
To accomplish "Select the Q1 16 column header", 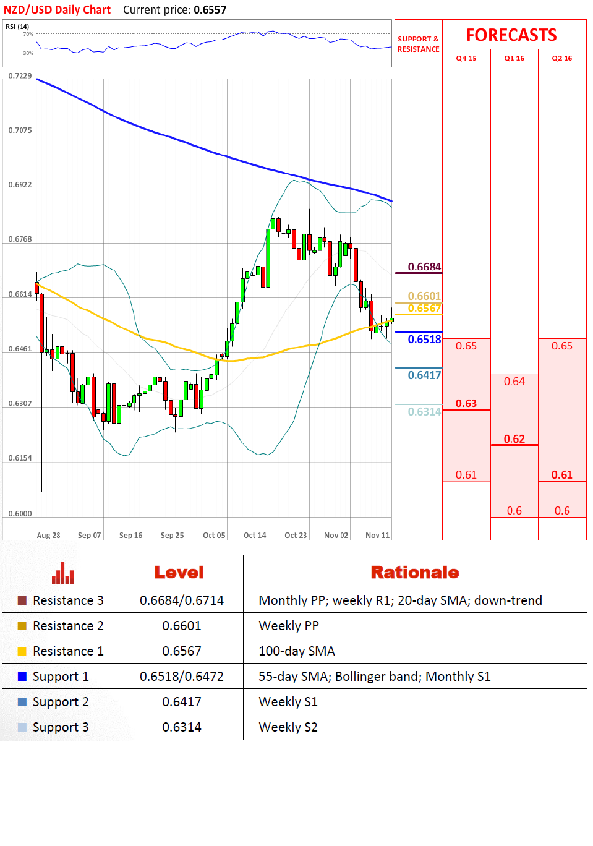I will pyautogui.click(x=514, y=58).
